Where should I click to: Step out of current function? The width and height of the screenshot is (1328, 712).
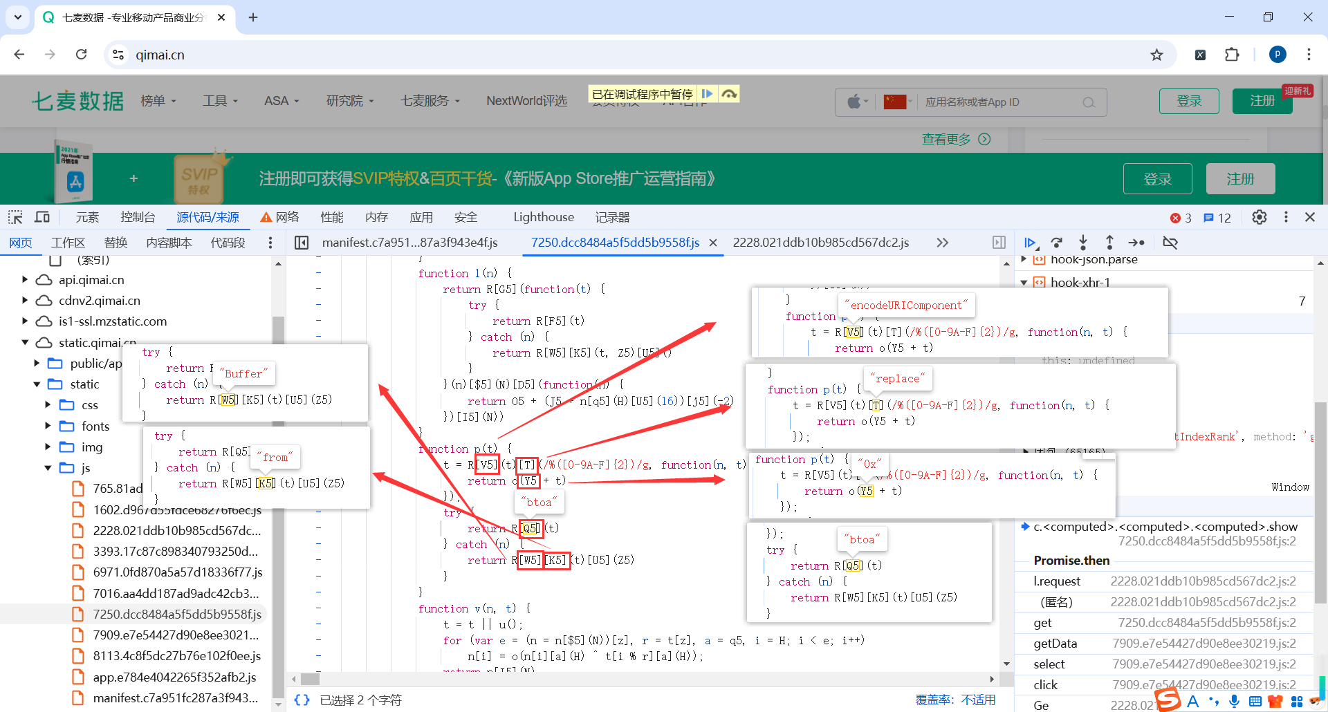(1109, 243)
